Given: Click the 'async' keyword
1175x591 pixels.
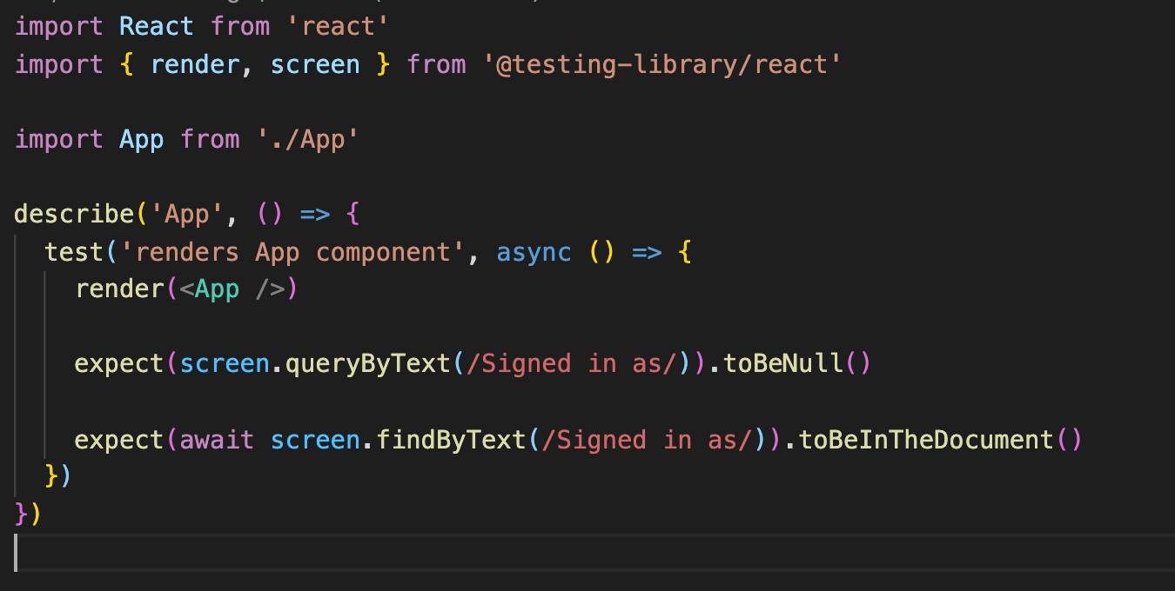Looking at the screenshot, I should [x=533, y=252].
